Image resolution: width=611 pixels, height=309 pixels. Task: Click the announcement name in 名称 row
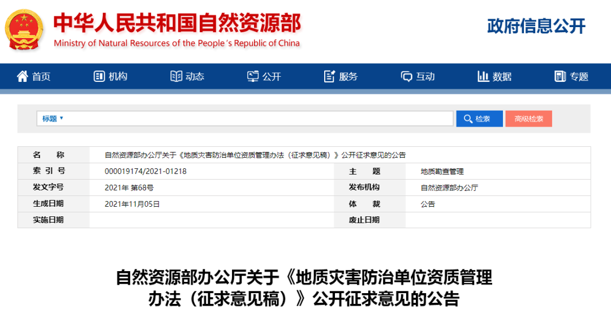point(255,155)
